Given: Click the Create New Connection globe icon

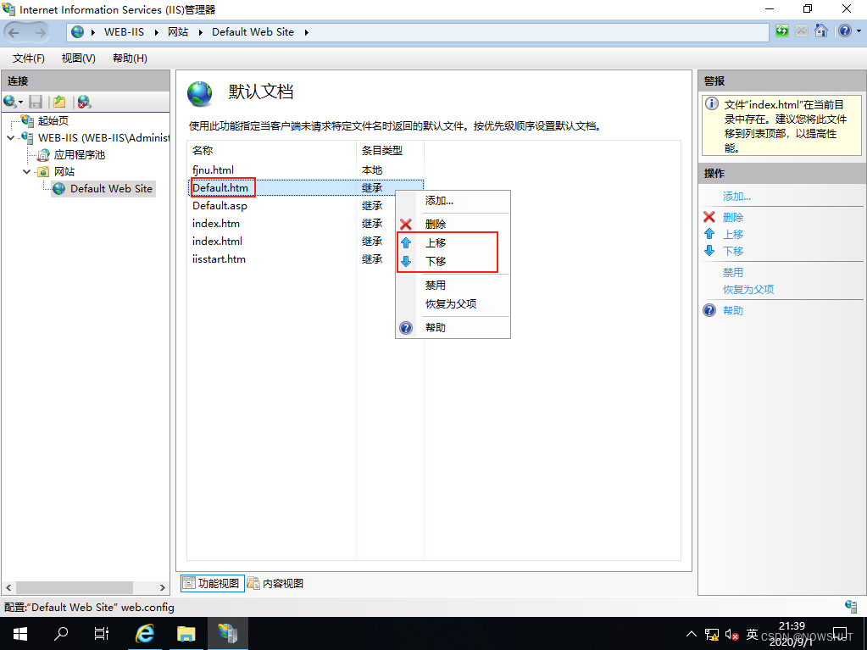Looking at the screenshot, I should click(x=10, y=101).
